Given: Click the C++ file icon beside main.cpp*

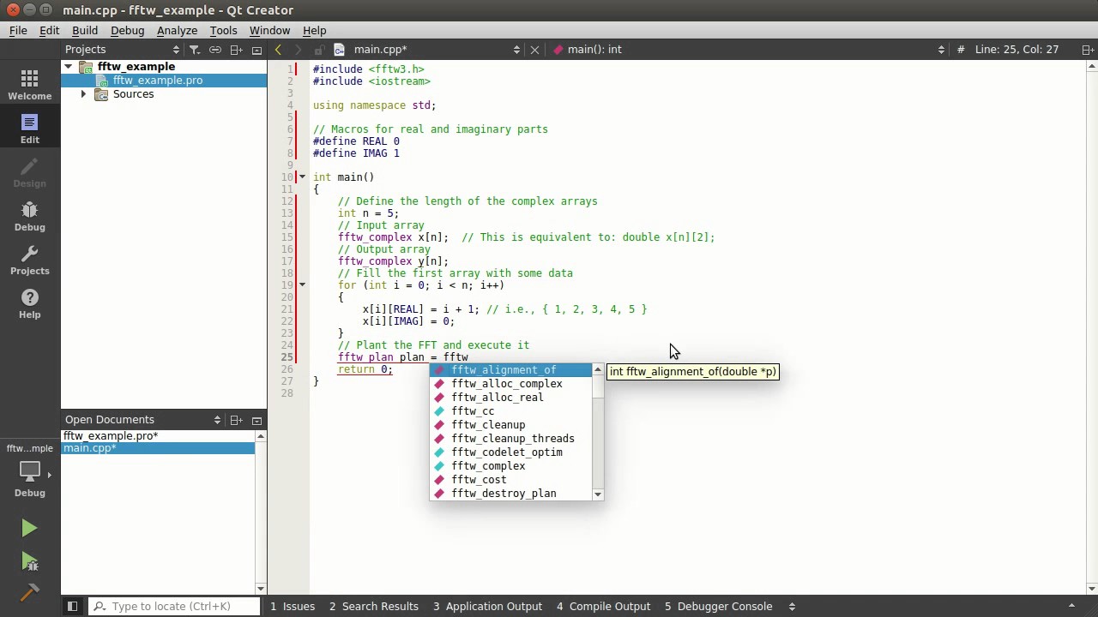Looking at the screenshot, I should pos(339,50).
